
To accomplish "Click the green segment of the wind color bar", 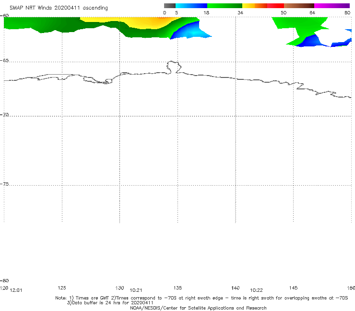I will click(225, 6).
